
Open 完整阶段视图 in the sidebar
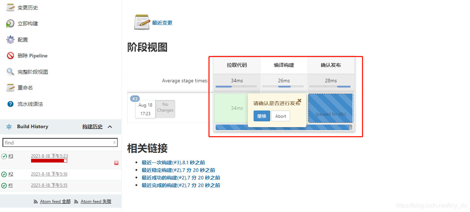tap(33, 72)
